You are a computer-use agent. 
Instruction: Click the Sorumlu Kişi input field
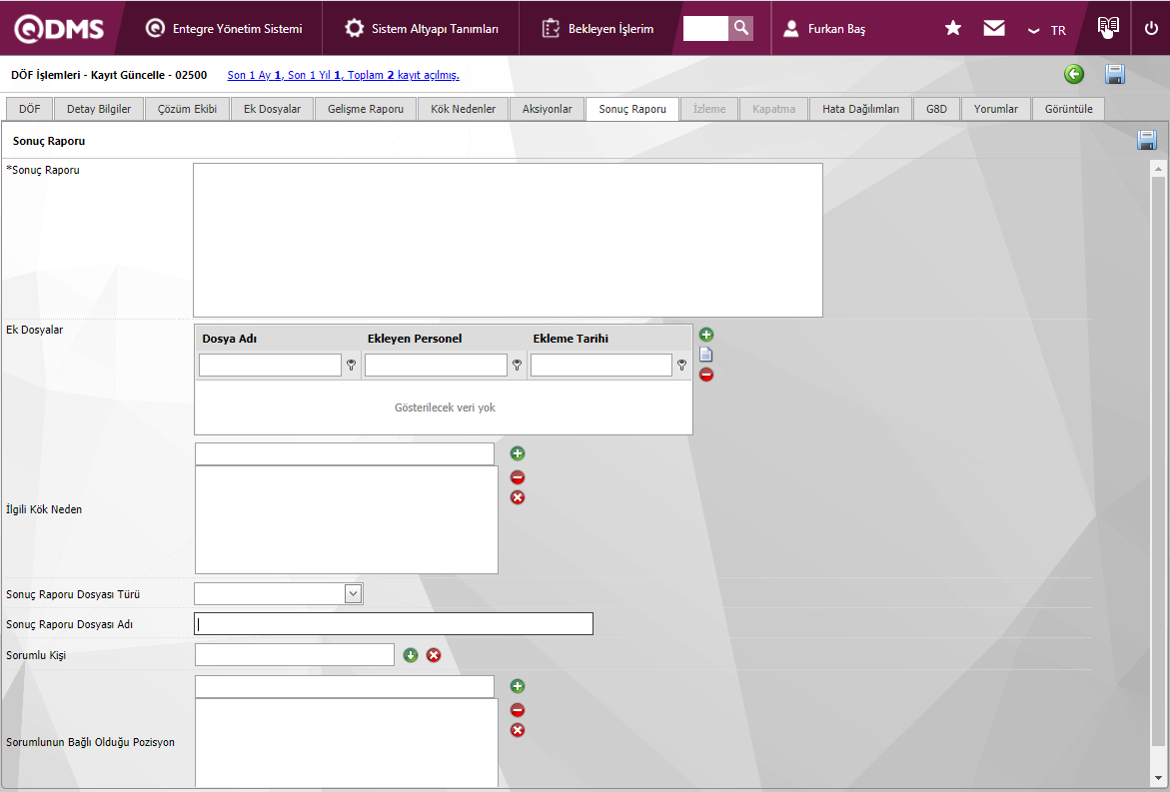tap(295, 655)
